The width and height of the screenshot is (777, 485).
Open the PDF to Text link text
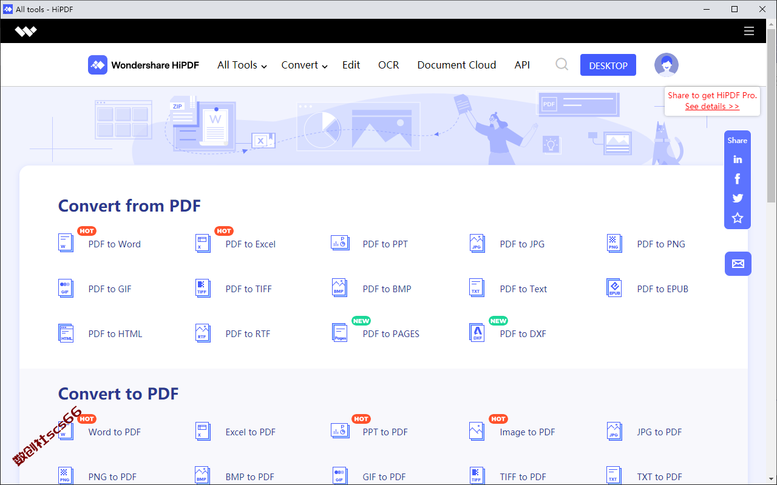(523, 289)
